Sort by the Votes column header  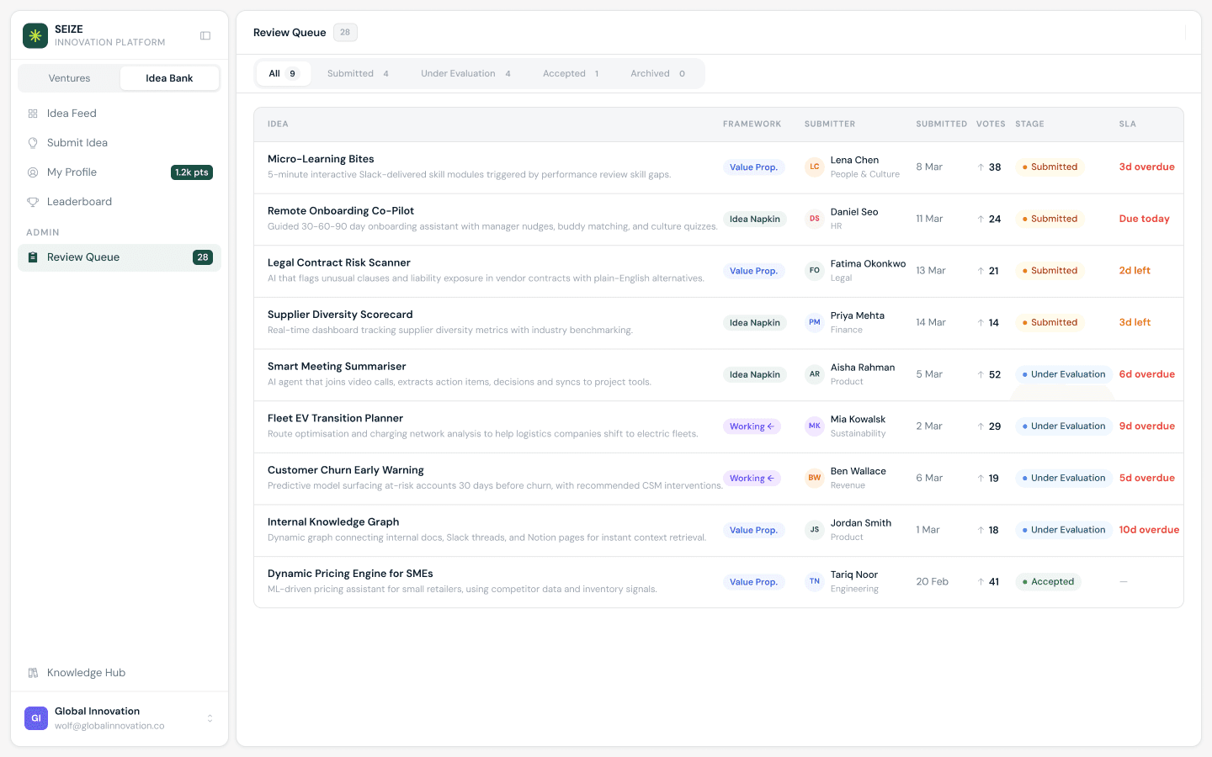pyautogui.click(x=991, y=124)
